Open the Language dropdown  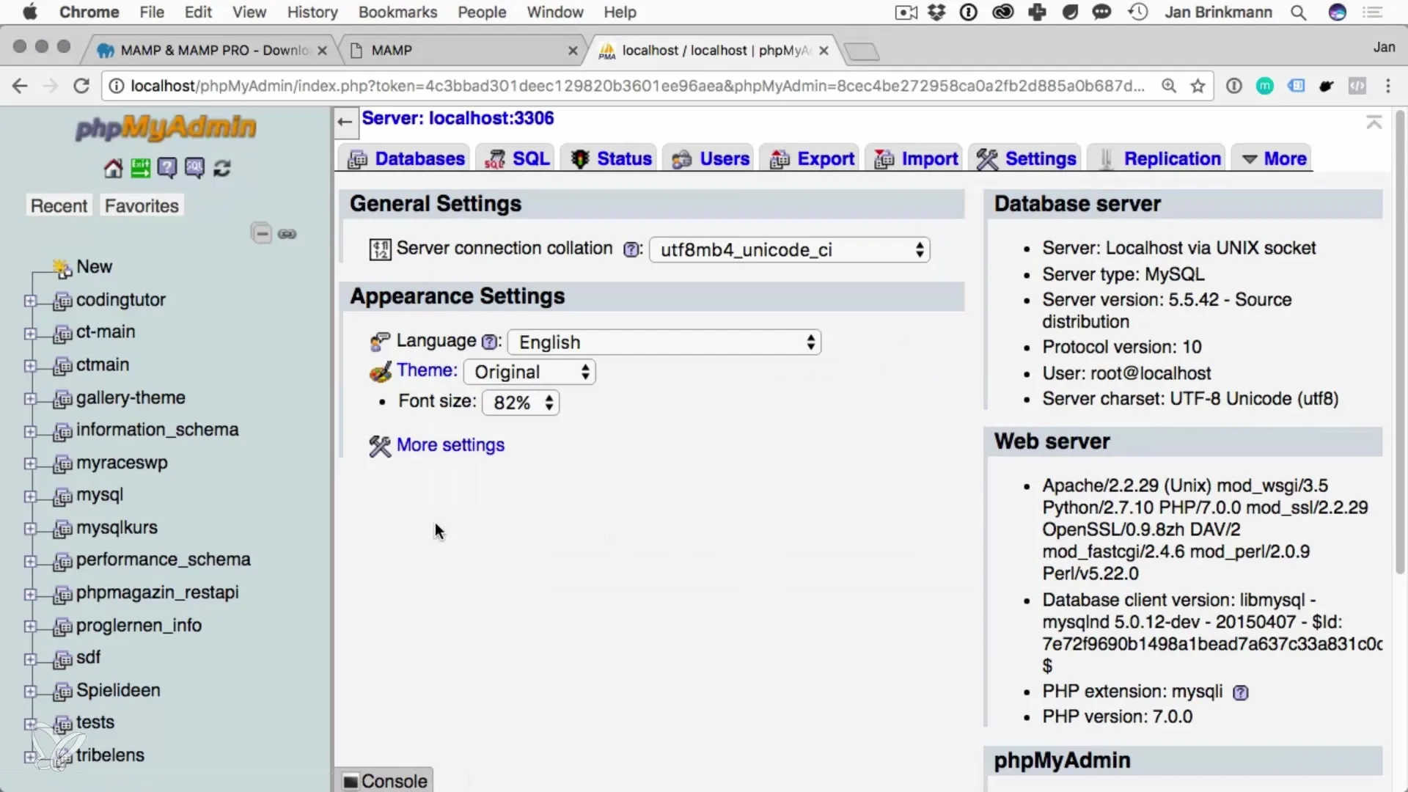664,342
